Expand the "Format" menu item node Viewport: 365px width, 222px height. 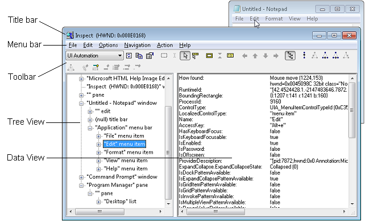[98, 153]
